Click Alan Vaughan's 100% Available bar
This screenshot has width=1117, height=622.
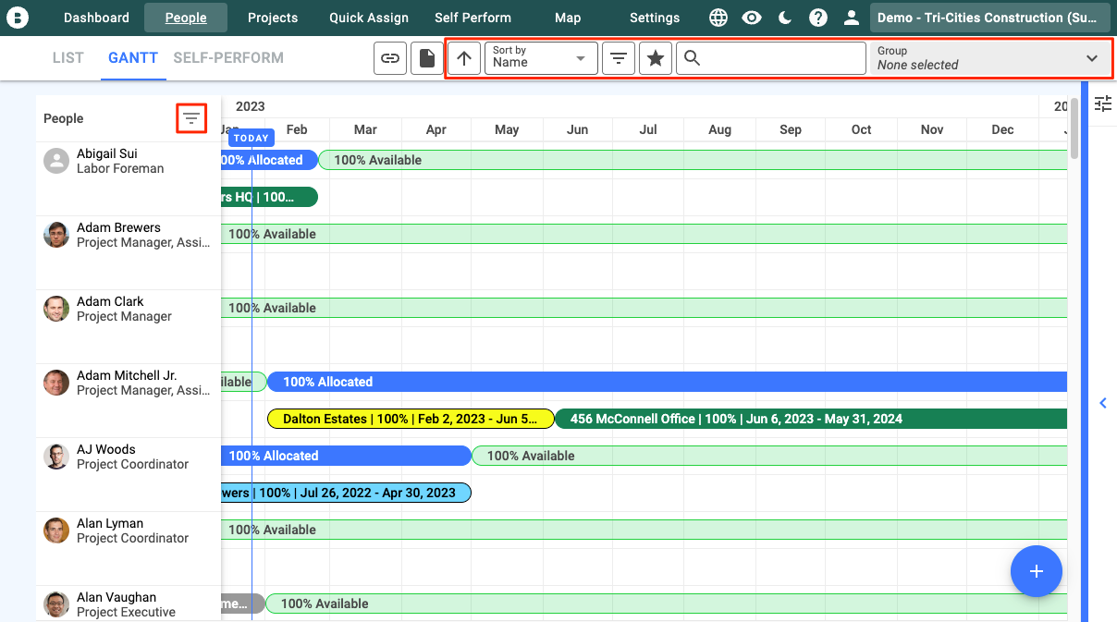666,604
